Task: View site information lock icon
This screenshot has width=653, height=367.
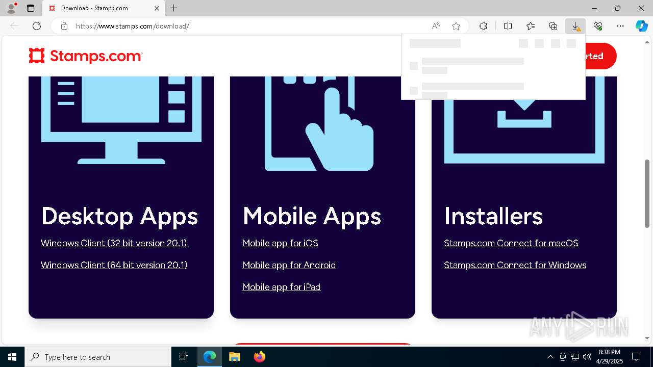Action: pyautogui.click(x=64, y=26)
